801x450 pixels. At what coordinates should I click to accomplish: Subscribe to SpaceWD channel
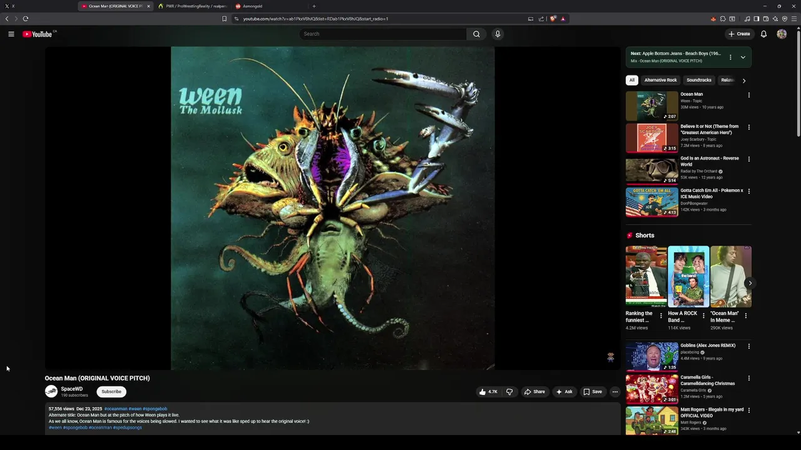click(x=111, y=392)
